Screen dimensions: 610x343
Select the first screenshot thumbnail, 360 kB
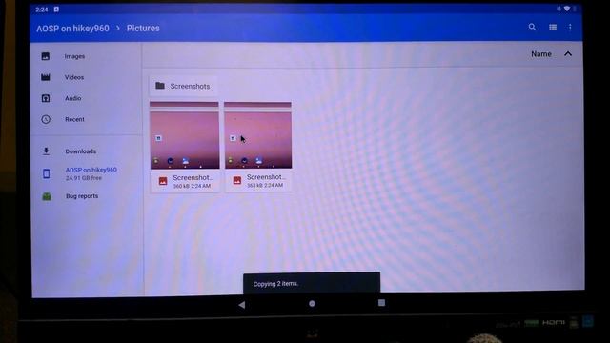(x=184, y=135)
